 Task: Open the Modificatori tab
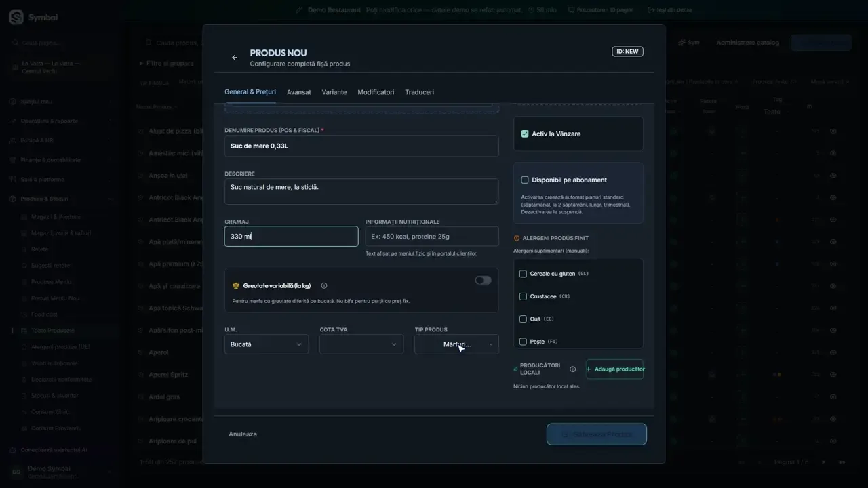pos(376,92)
